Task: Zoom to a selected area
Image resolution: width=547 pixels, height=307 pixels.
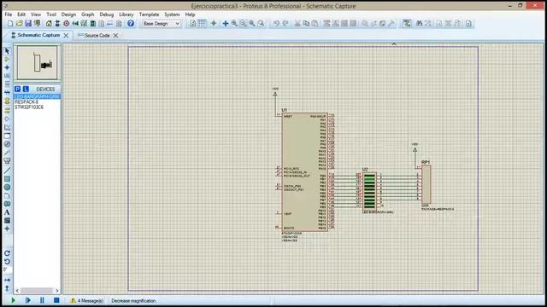Action: pos(261,23)
